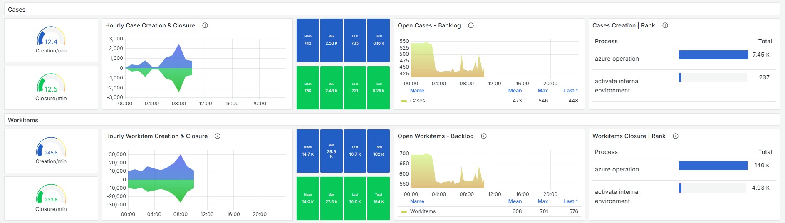This screenshot has width=785, height=223.
Task: Select green Total 154 K stat tile
Action: [x=379, y=198]
